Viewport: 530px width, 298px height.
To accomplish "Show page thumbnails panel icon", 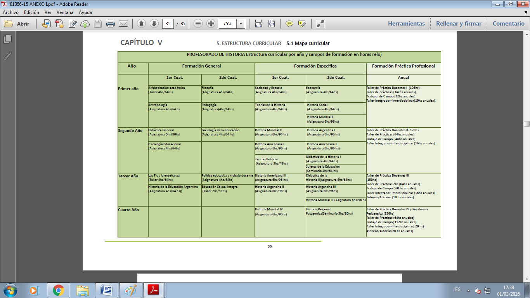I will [x=7, y=39].
